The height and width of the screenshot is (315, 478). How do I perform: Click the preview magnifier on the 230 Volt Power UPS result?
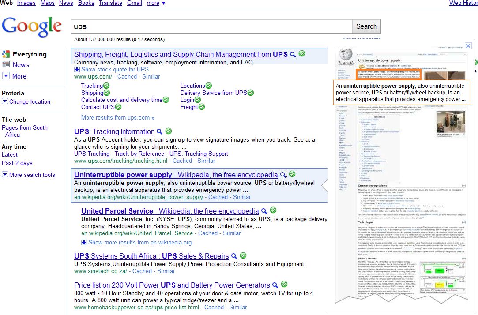[275, 285]
